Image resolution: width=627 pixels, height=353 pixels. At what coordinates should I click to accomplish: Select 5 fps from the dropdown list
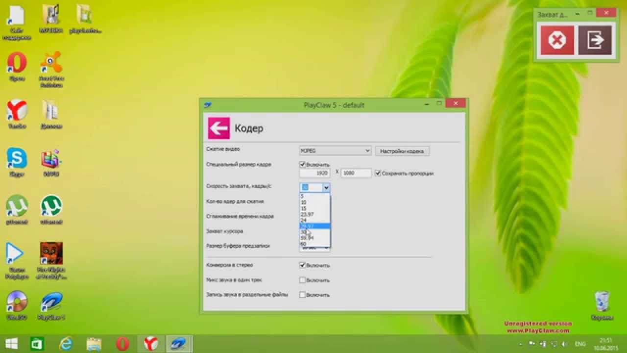(315, 197)
